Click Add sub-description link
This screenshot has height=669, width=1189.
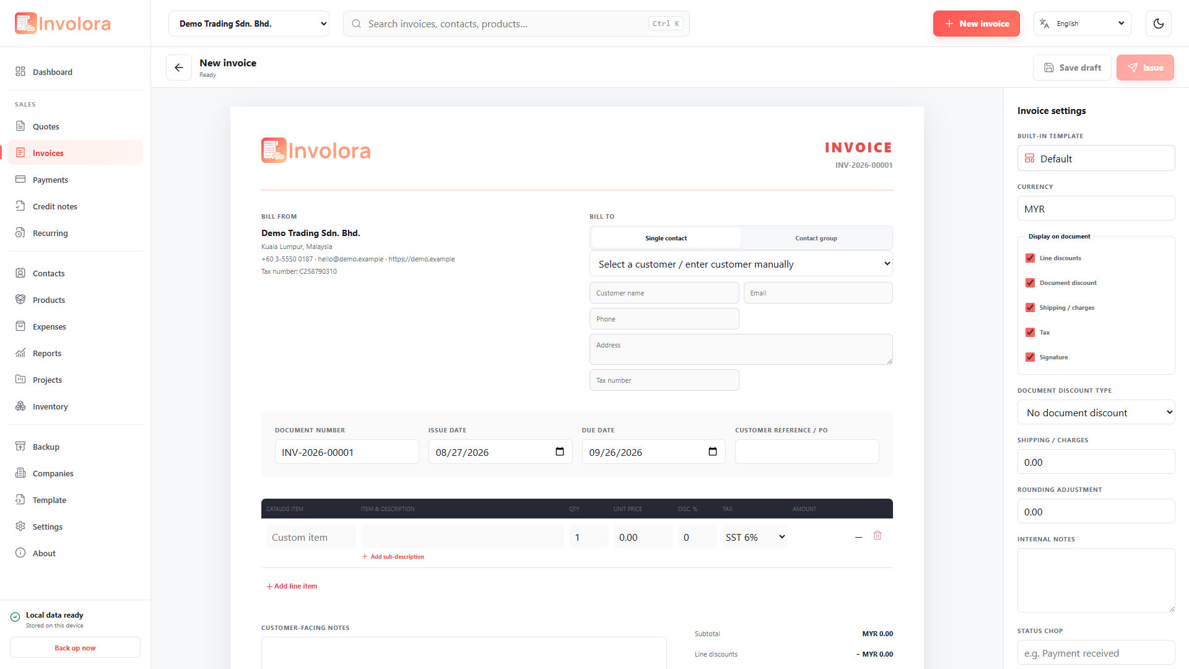click(393, 556)
